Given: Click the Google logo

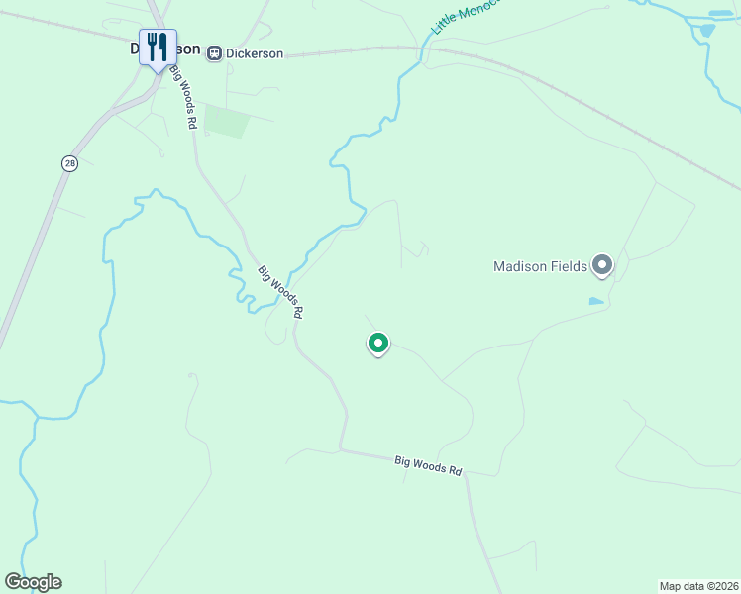Looking at the screenshot, I should [x=33, y=582].
